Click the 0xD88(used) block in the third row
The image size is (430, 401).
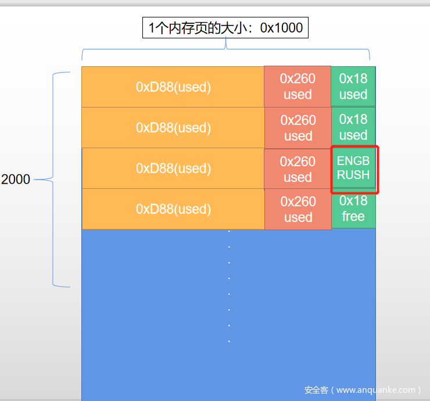tap(173, 168)
